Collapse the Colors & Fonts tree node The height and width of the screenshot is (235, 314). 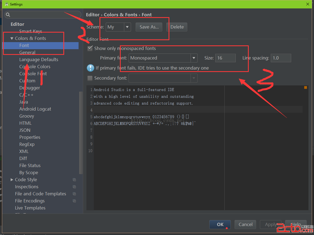tap(12, 38)
